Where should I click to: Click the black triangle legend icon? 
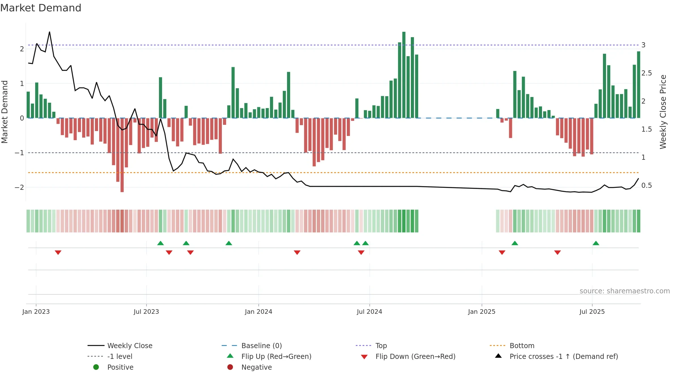click(x=498, y=356)
